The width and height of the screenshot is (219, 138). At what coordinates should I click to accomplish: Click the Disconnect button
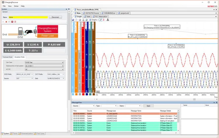pyautogui.click(x=55, y=17)
